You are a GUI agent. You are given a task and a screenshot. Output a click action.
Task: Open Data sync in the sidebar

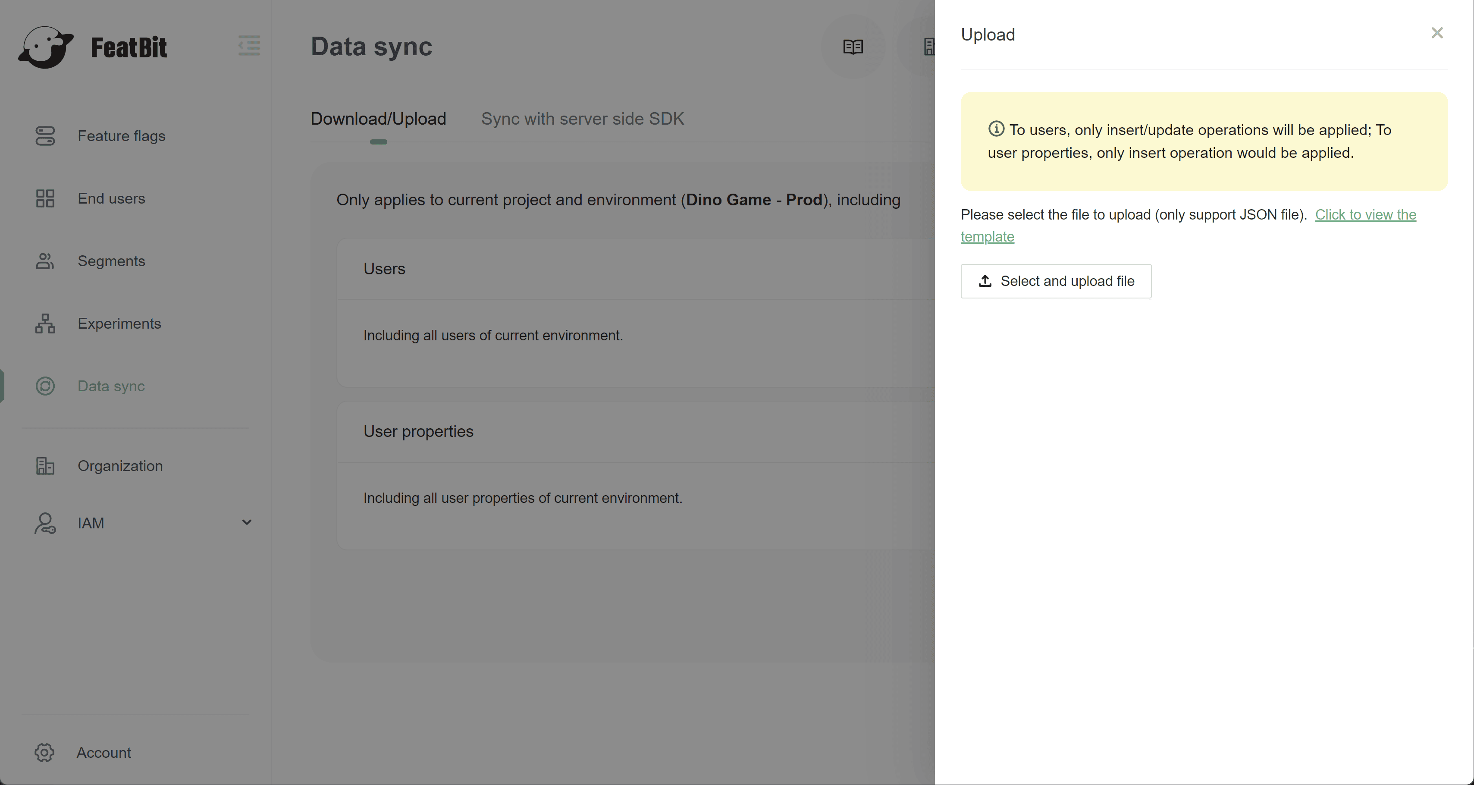[111, 386]
